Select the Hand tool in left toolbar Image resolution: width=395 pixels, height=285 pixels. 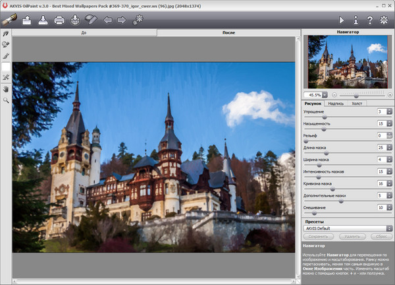point(6,88)
